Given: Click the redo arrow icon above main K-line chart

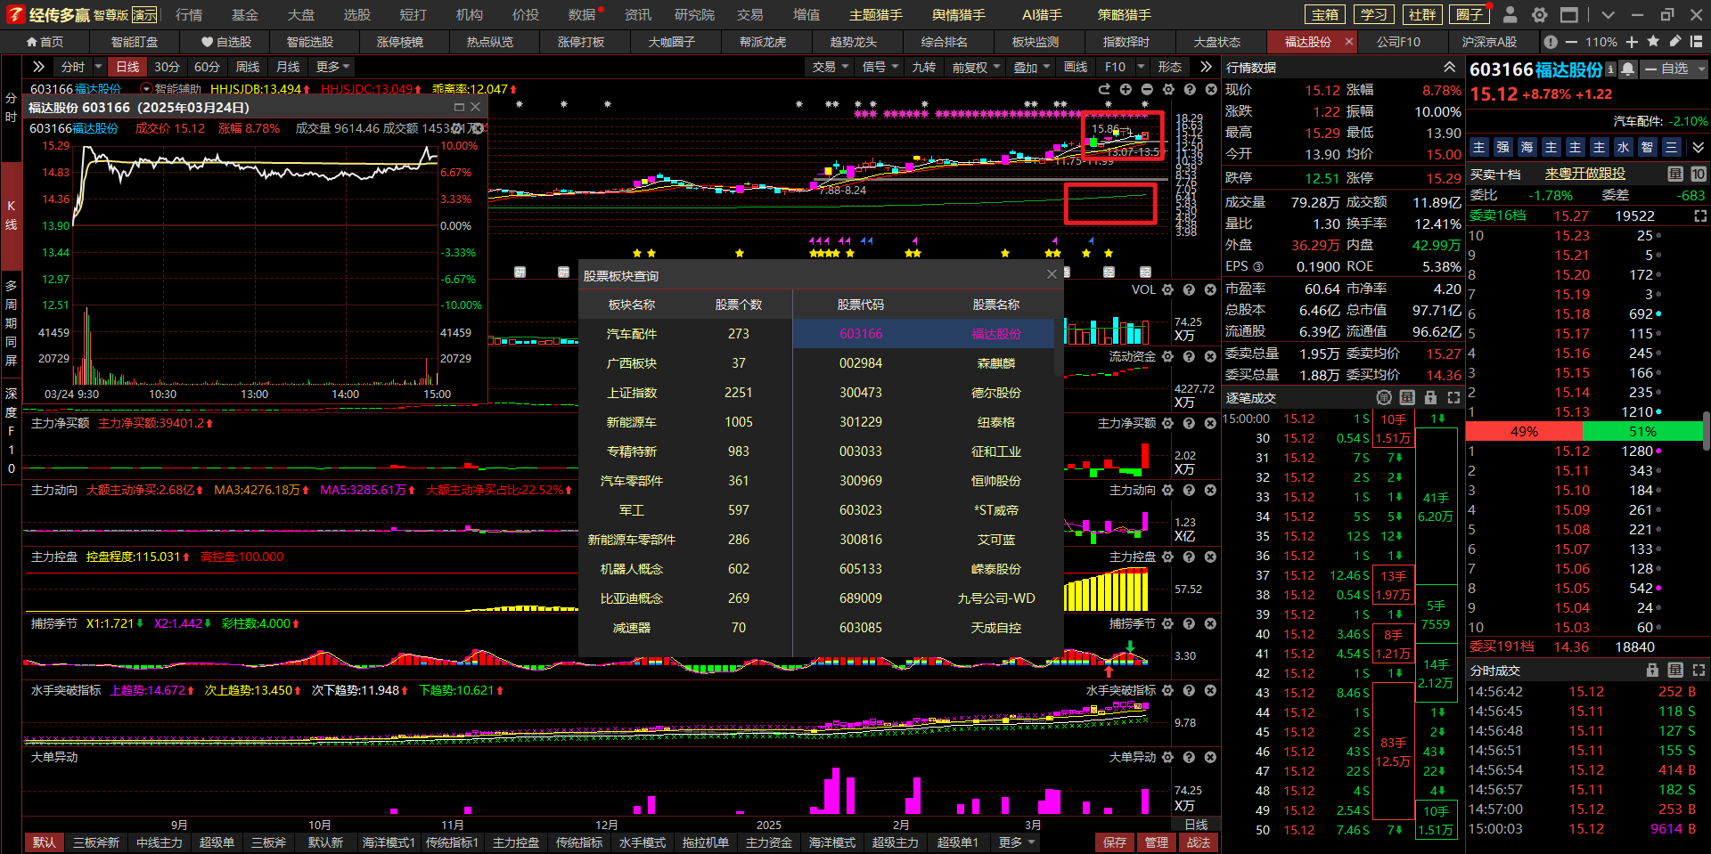Looking at the screenshot, I should click(1104, 89).
